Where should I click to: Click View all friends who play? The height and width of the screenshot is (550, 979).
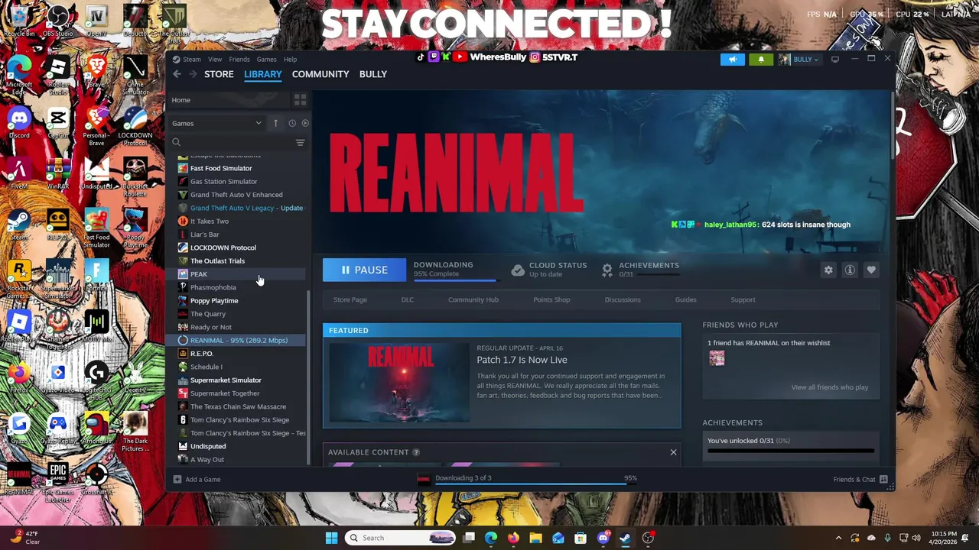(x=830, y=387)
